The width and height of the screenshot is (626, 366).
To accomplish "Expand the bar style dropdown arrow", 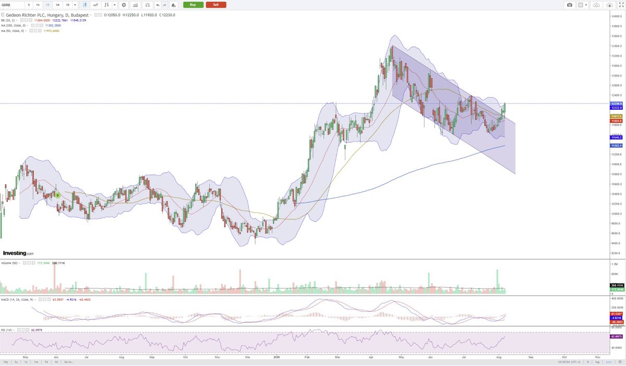I will (x=114, y=5).
